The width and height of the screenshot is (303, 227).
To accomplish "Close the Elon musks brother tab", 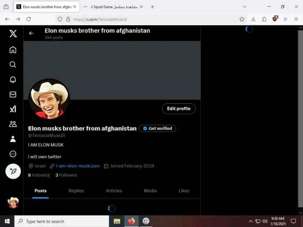I will [x=75, y=7].
